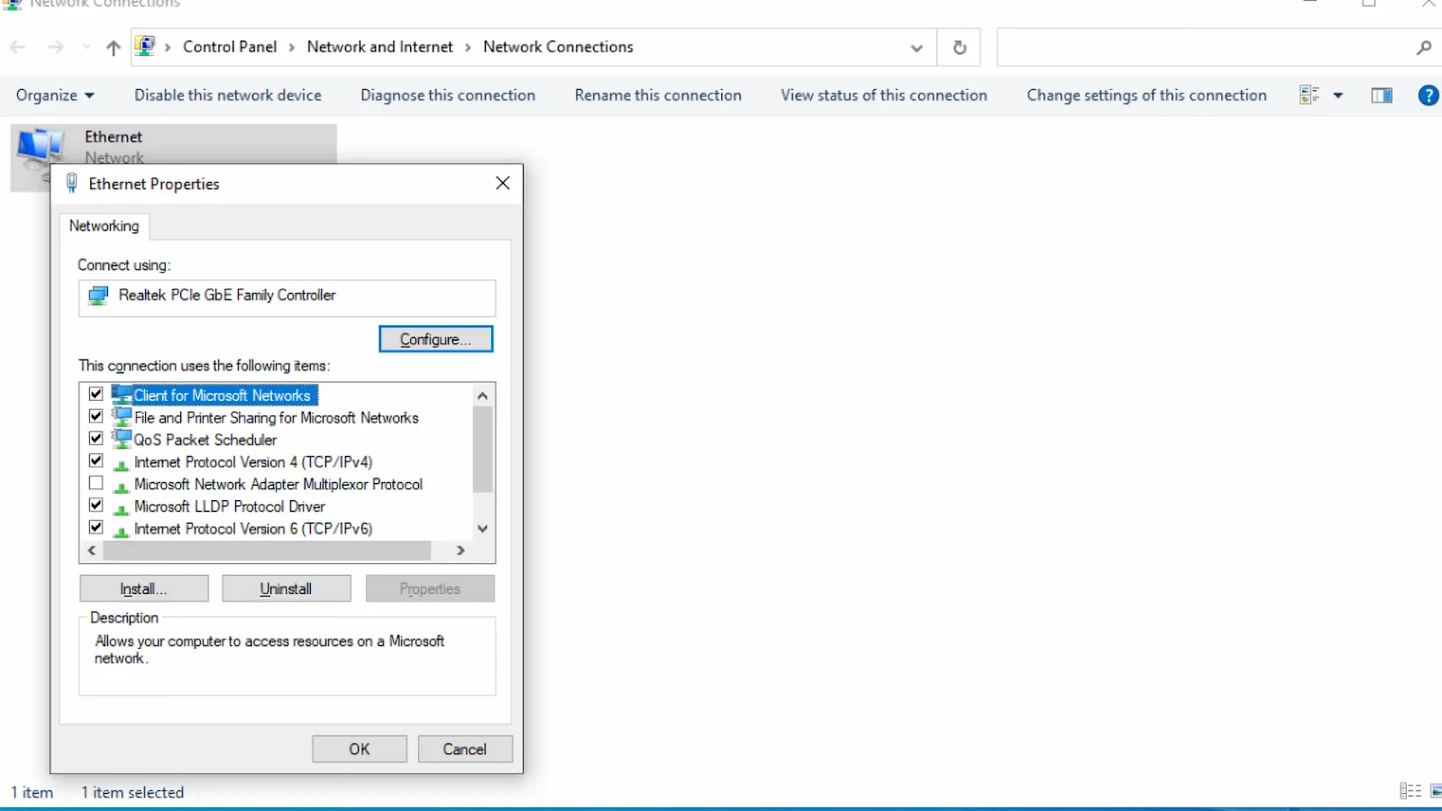Select Internet Protocol Version 4 (TCP/IPv4) text
1442x811 pixels.
[253, 462]
